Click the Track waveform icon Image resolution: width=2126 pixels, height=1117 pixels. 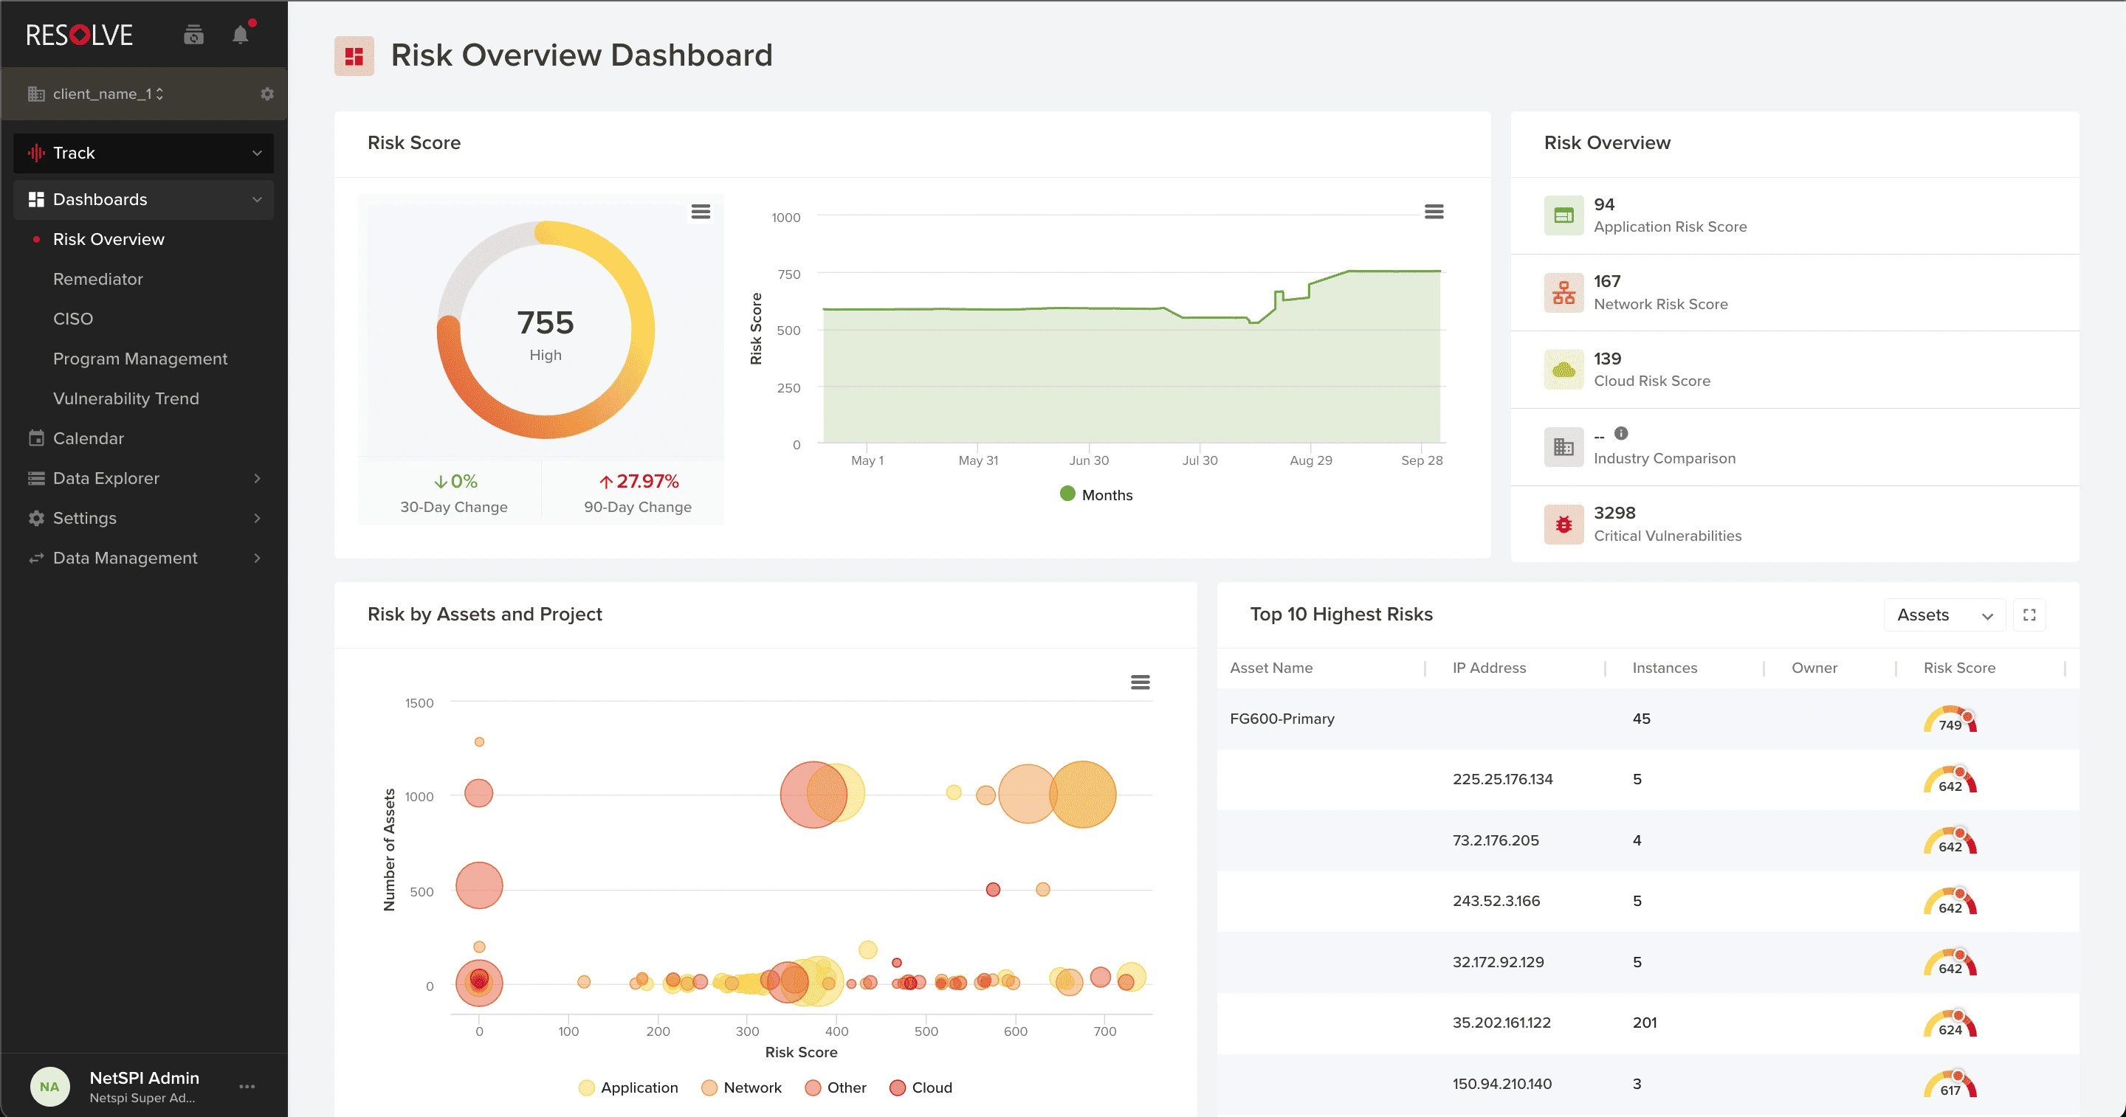coord(36,153)
